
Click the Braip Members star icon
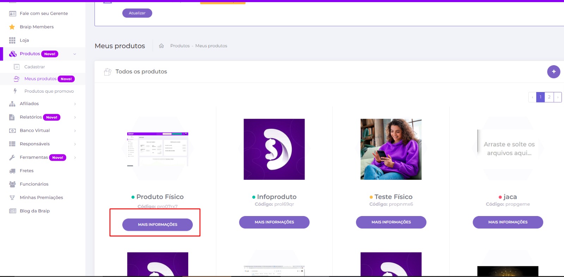[x=12, y=27]
